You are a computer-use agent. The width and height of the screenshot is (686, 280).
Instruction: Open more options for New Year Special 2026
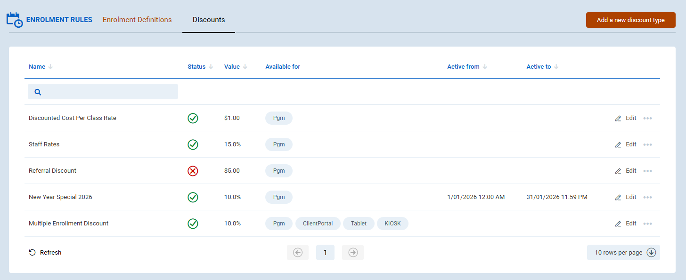[647, 197]
